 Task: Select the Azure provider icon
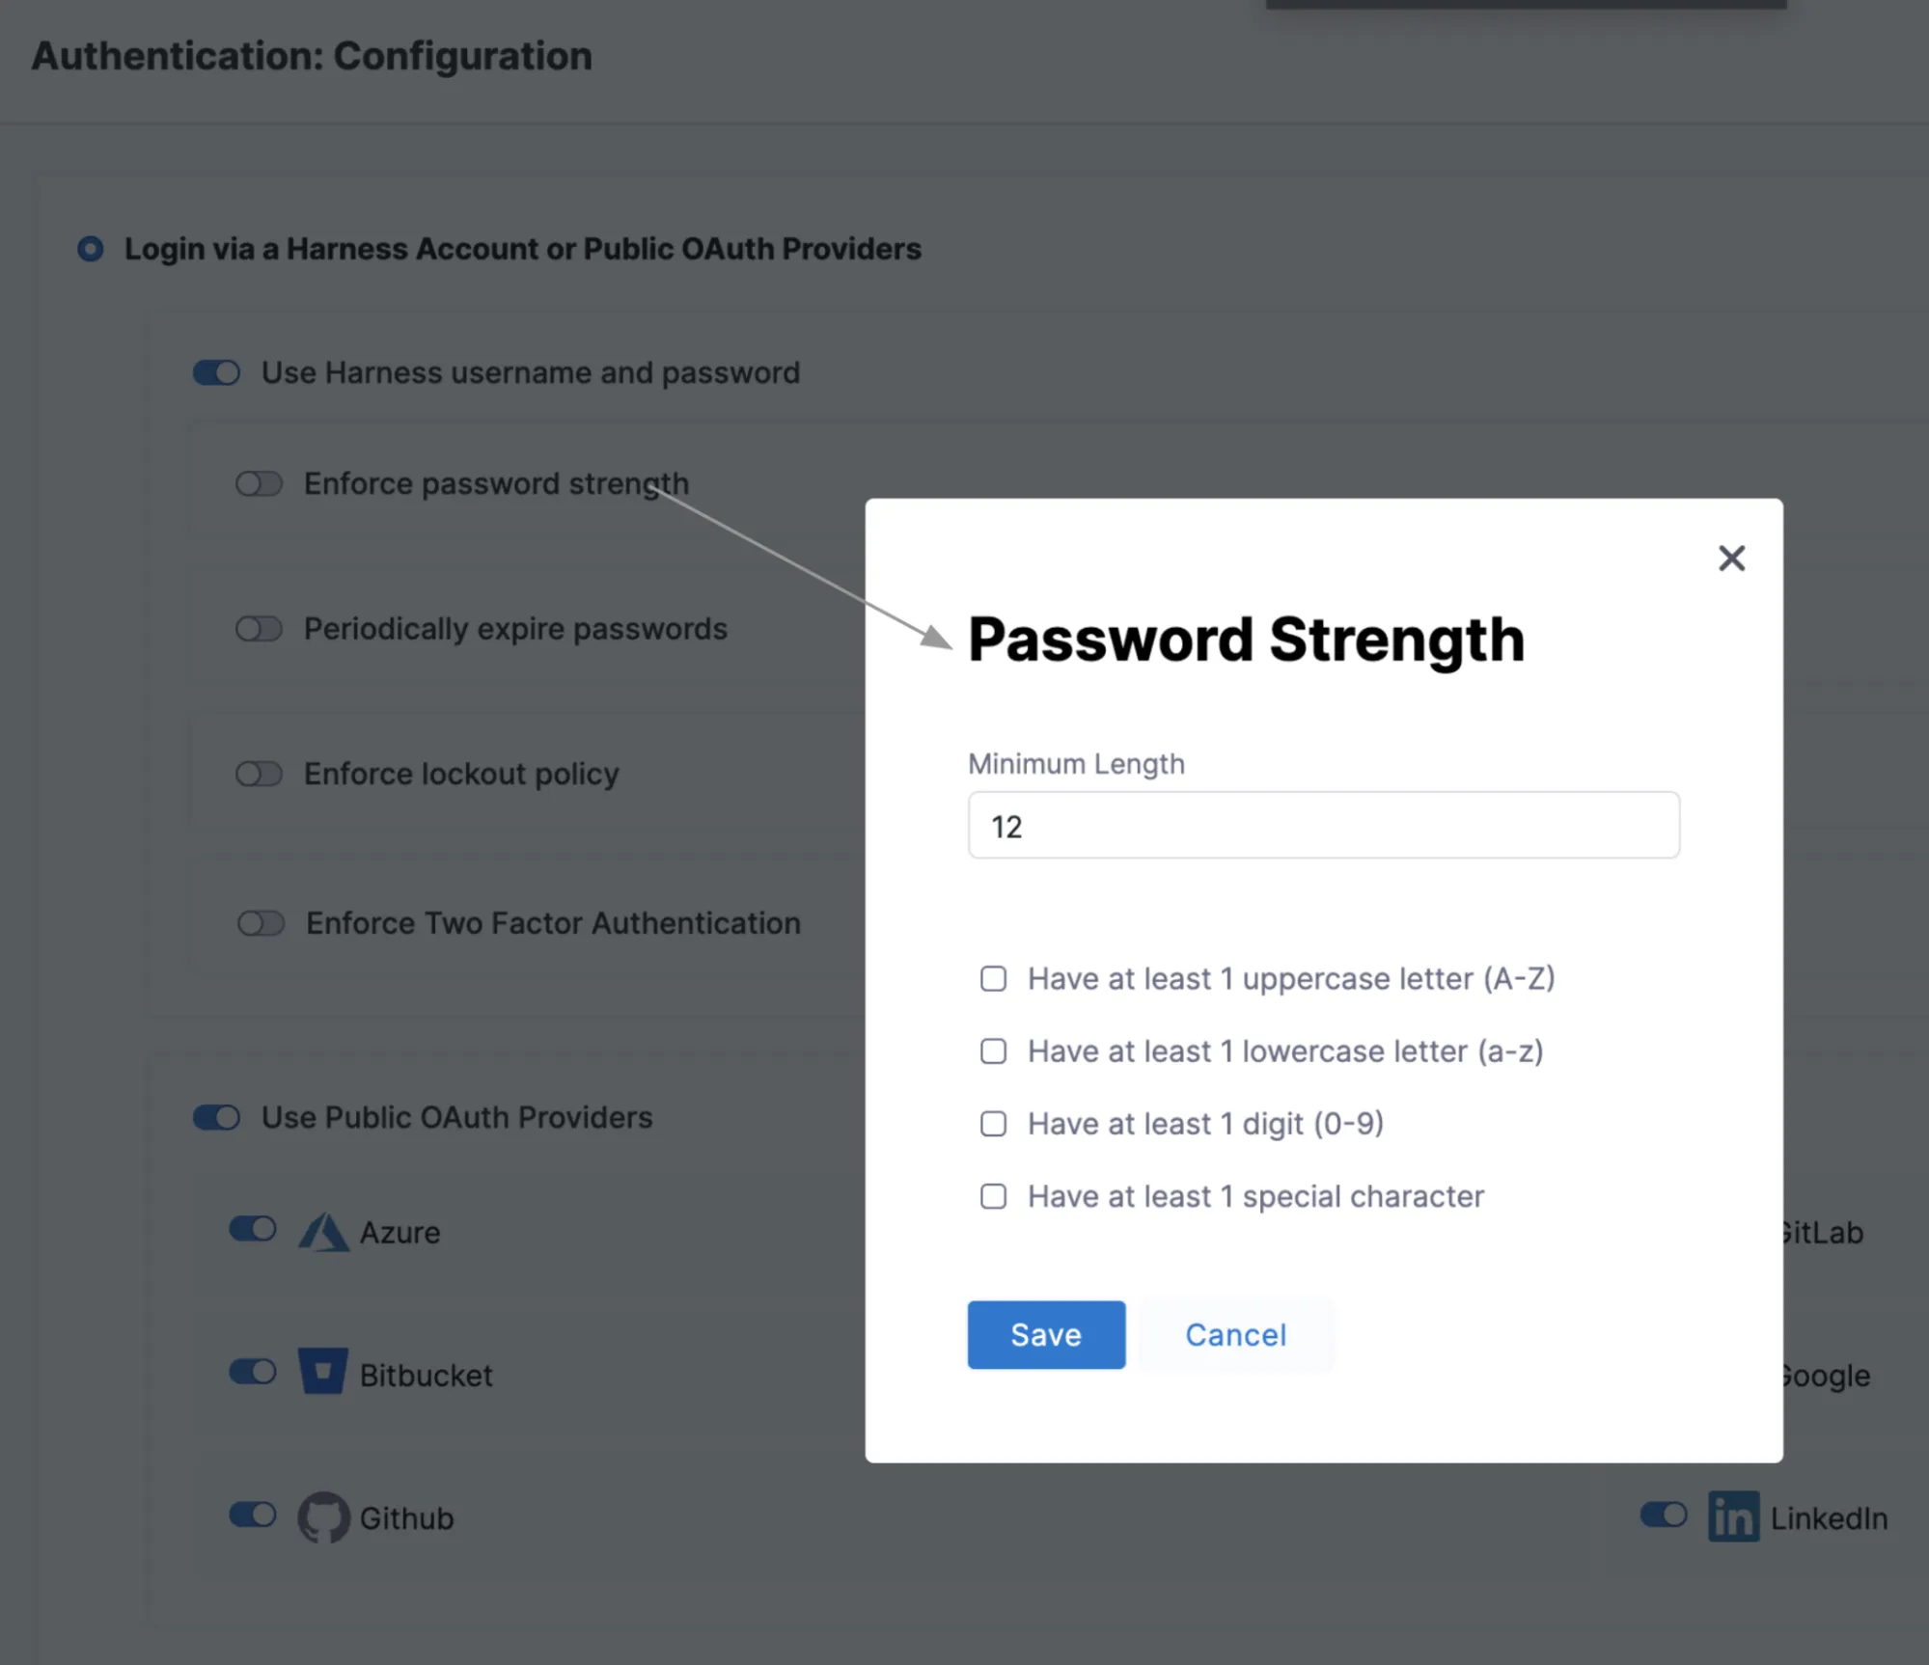(322, 1232)
